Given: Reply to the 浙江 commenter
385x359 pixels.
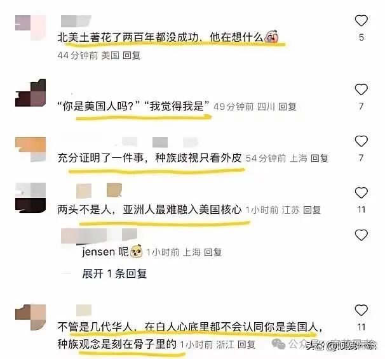Looking at the screenshot, I should pyautogui.click(x=247, y=345).
